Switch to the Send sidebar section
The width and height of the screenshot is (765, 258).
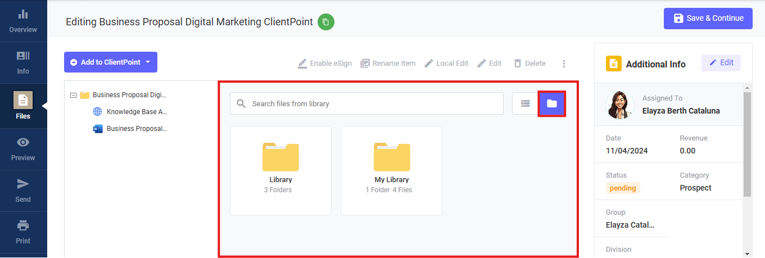23,191
